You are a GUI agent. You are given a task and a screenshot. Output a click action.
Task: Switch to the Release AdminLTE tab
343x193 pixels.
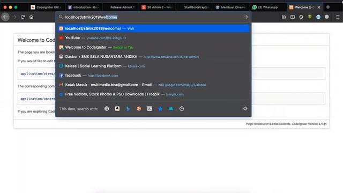(x=120, y=7)
